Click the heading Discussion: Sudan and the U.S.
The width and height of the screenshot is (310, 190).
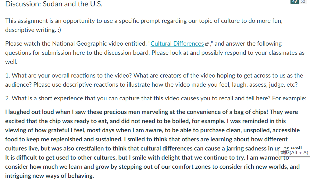54,4
